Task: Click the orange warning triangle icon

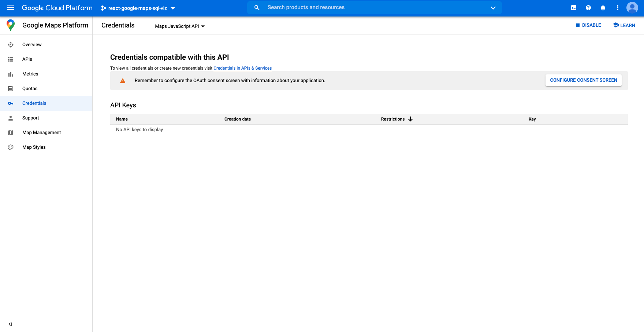Action: [x=123, y=81]
